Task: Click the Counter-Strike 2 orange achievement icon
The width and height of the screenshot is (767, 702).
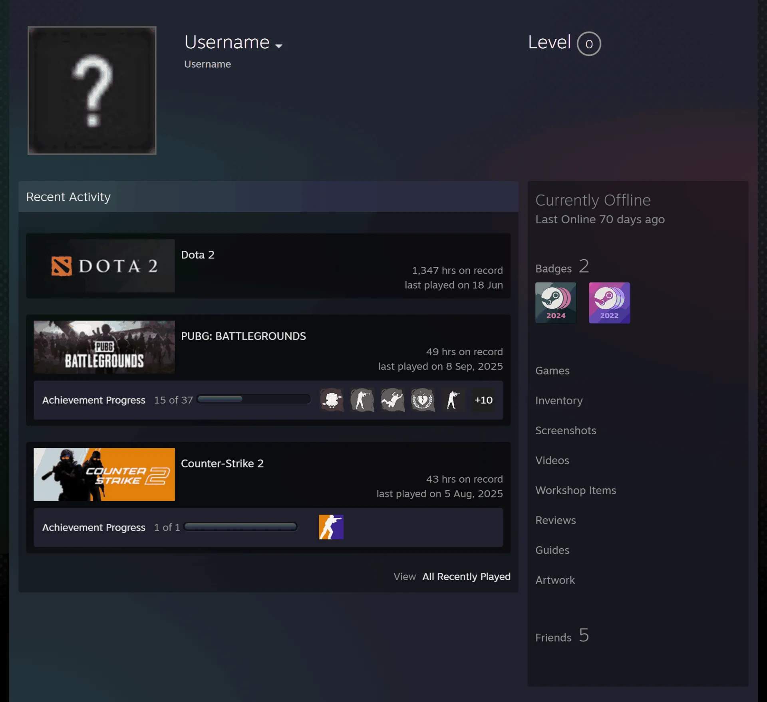Action: coord(331,527)
